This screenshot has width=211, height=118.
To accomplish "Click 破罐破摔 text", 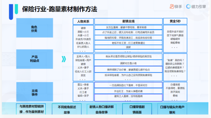I will tap(175, 39).
